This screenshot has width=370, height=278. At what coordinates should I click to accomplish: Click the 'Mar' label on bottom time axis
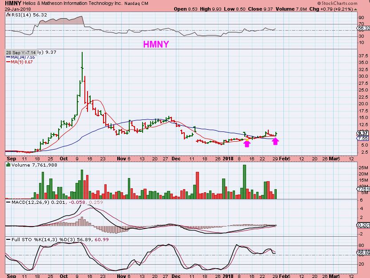(334, 276)
